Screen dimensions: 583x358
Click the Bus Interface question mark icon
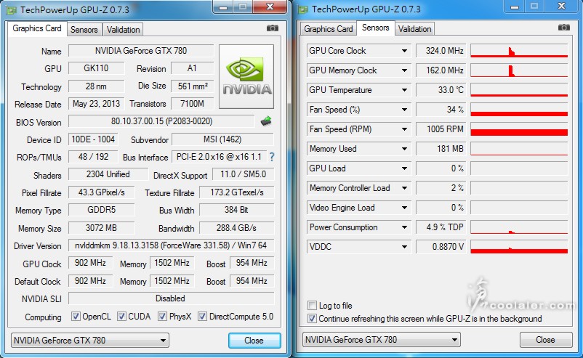(x=272, y=157)
